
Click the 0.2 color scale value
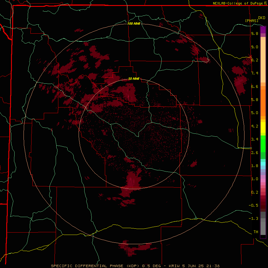click(x=255, y=192)
